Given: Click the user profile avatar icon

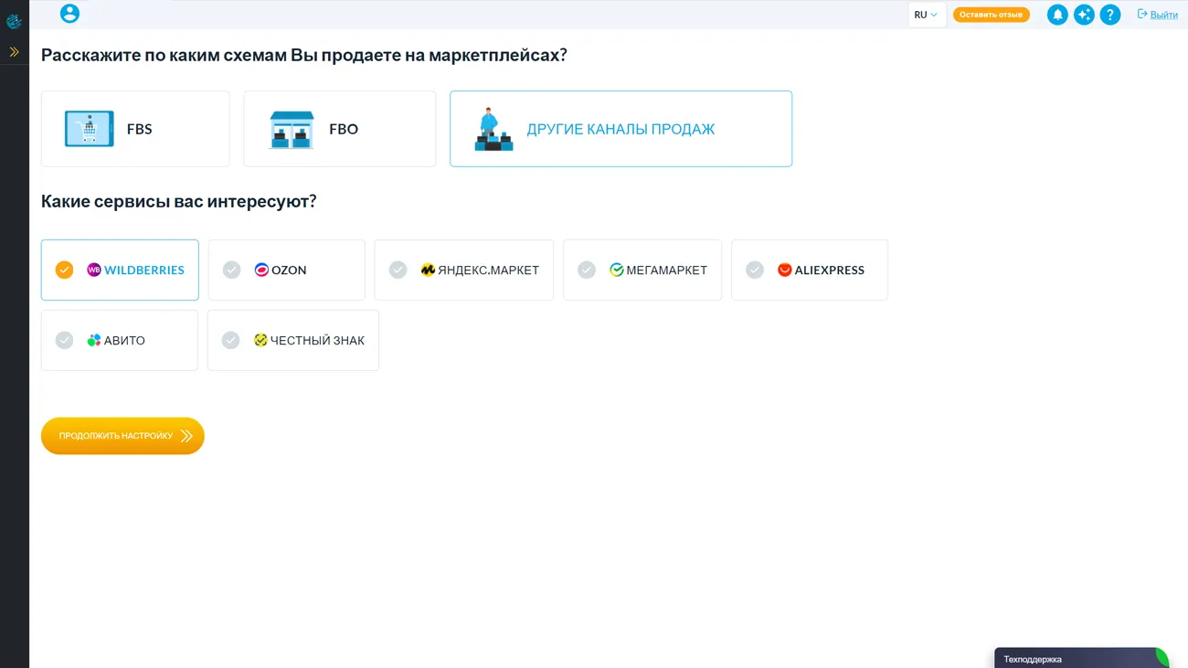Looking at the screenshot, I should click(x=69, y=14).
